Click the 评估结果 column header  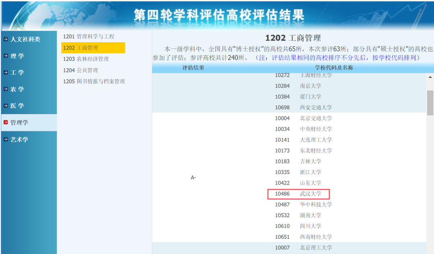pos(193,68)
